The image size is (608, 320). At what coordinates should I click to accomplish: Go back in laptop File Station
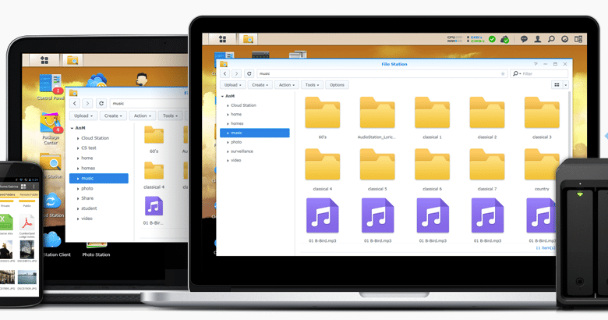pyautogui.click(x=225, y=73)
